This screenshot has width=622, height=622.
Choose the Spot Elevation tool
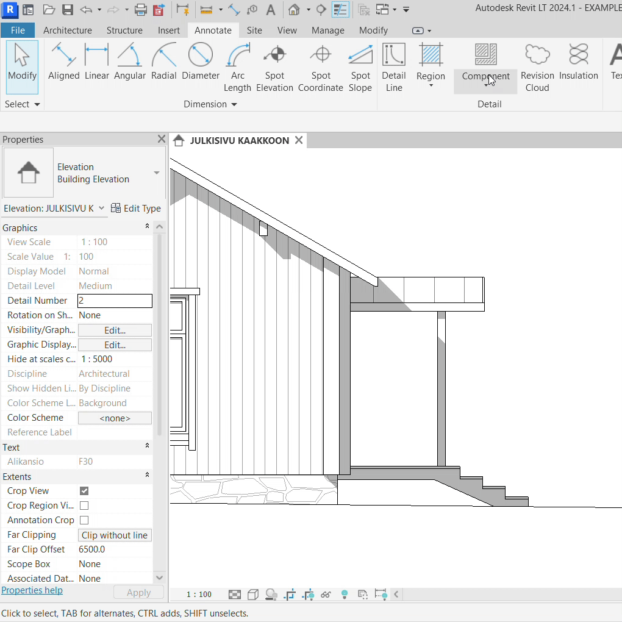[x=274, y=68]
